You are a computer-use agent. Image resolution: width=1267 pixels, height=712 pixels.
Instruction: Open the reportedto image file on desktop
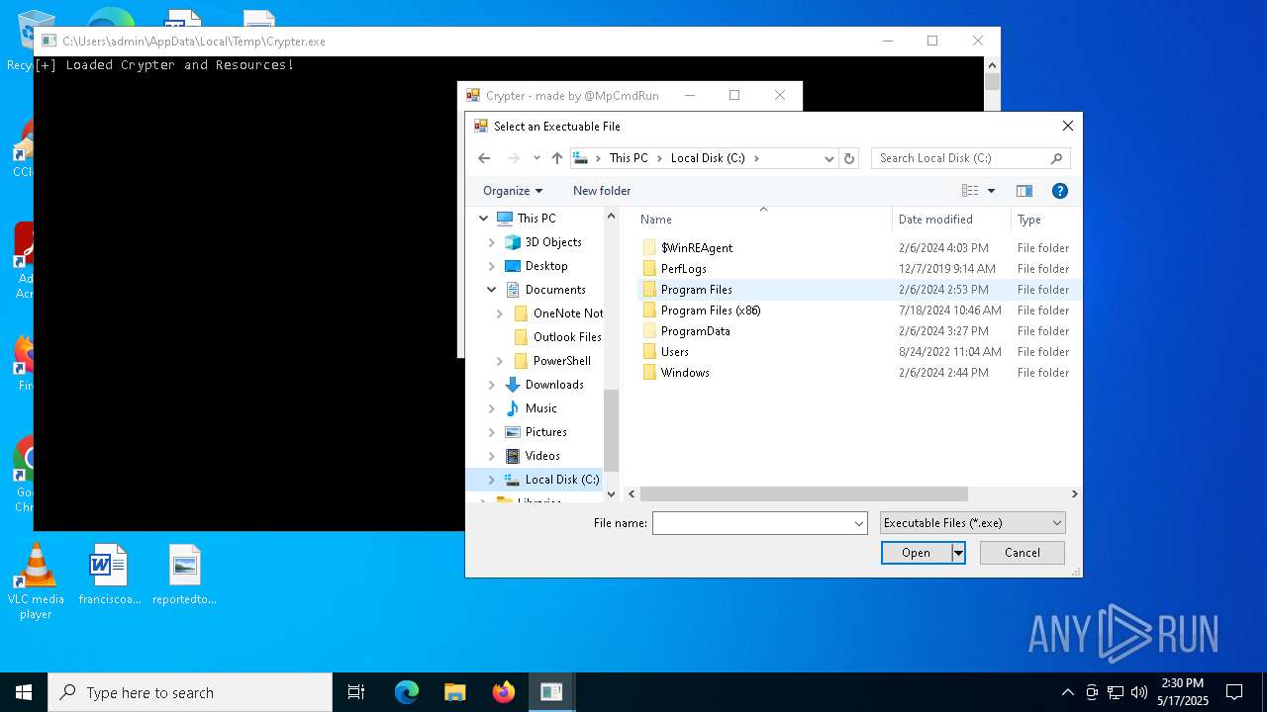tap(184, 576)
